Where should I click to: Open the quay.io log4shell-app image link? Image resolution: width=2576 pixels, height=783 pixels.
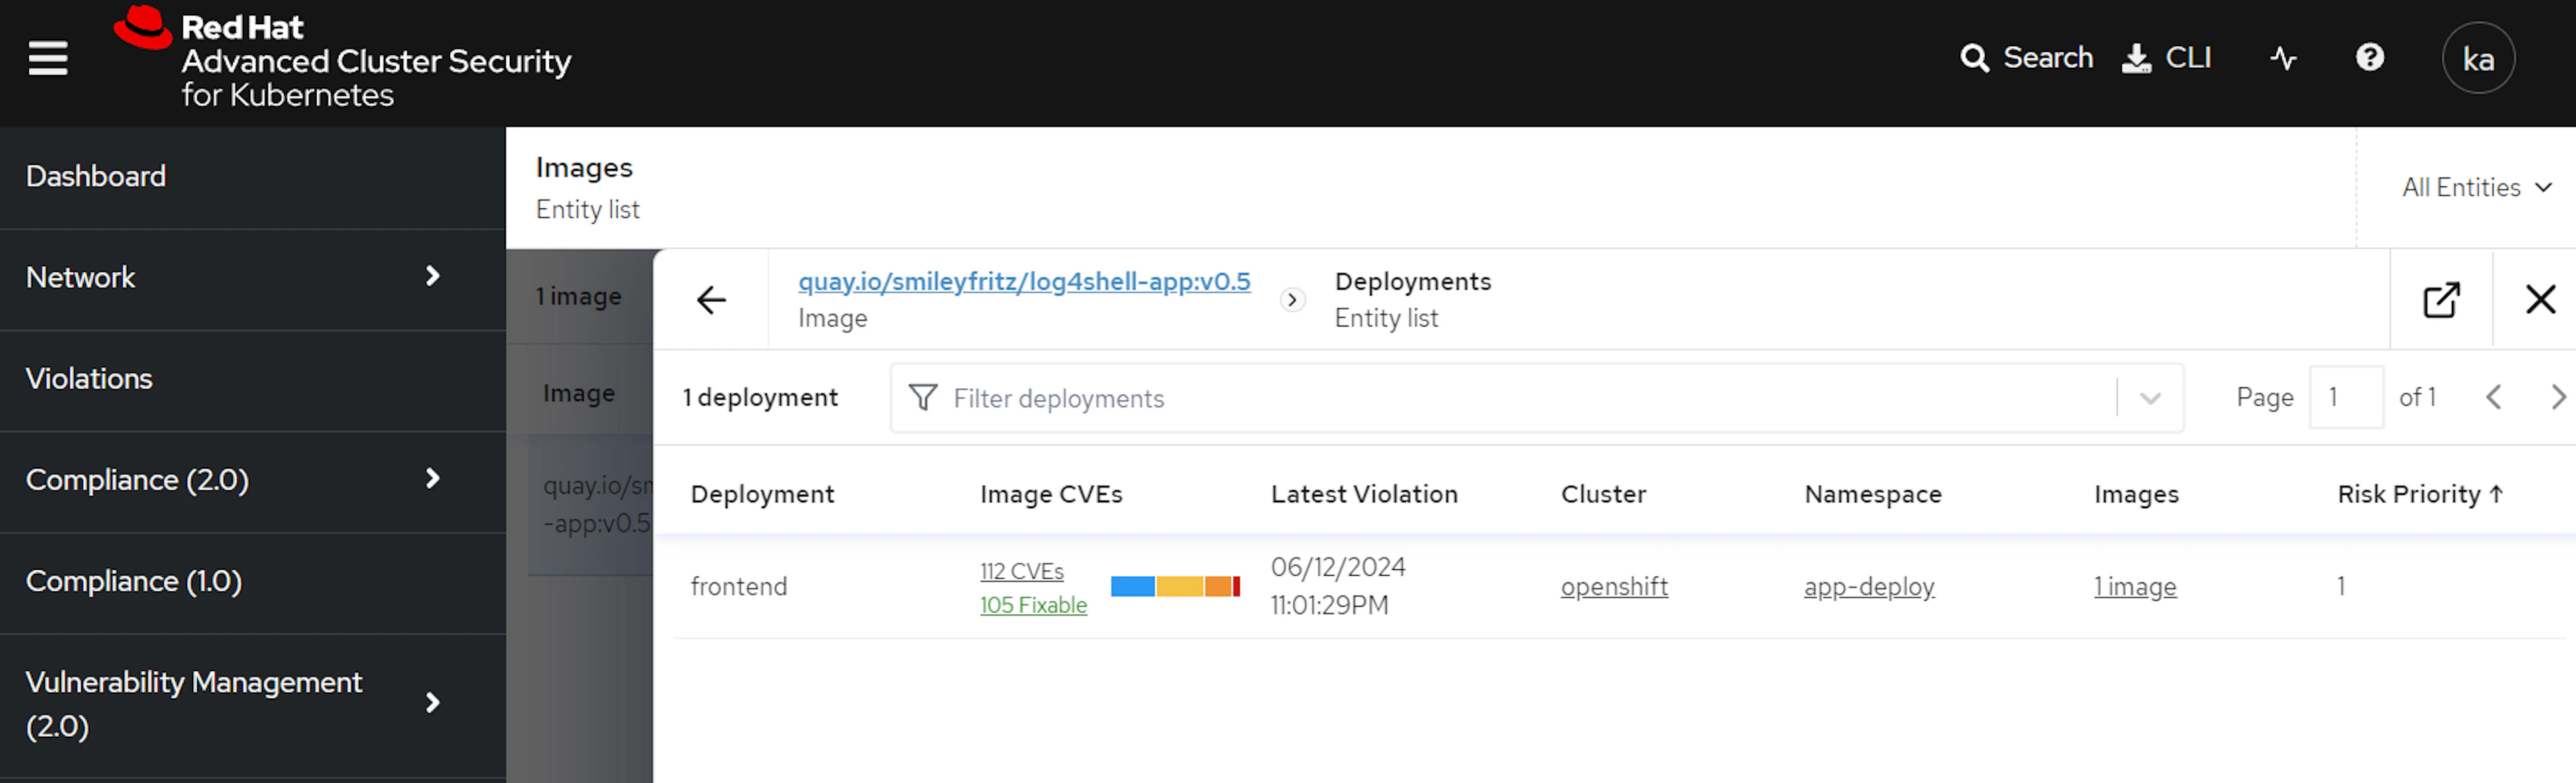[1023, 282]
